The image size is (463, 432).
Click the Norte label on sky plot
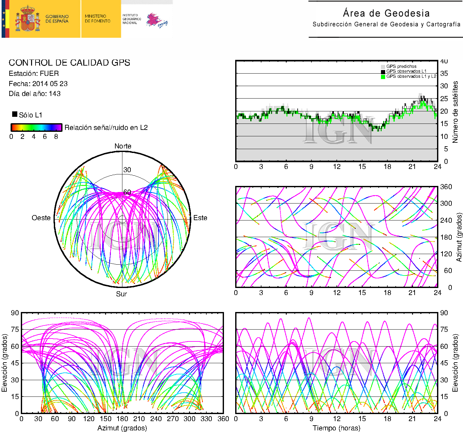(123, 146)
